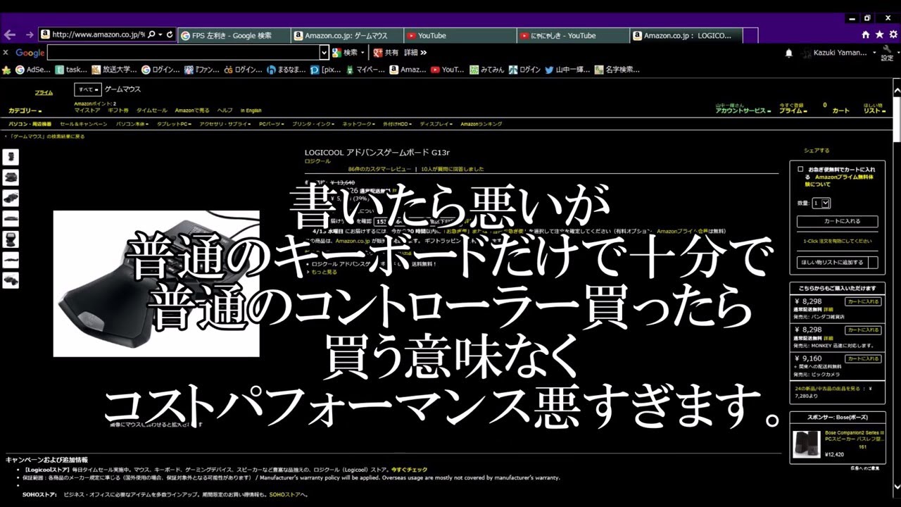Image resolution: width=901 pixels, height=507 pixels.
Task: Open the タイムセール link
Action: click(x=152, y=111)
